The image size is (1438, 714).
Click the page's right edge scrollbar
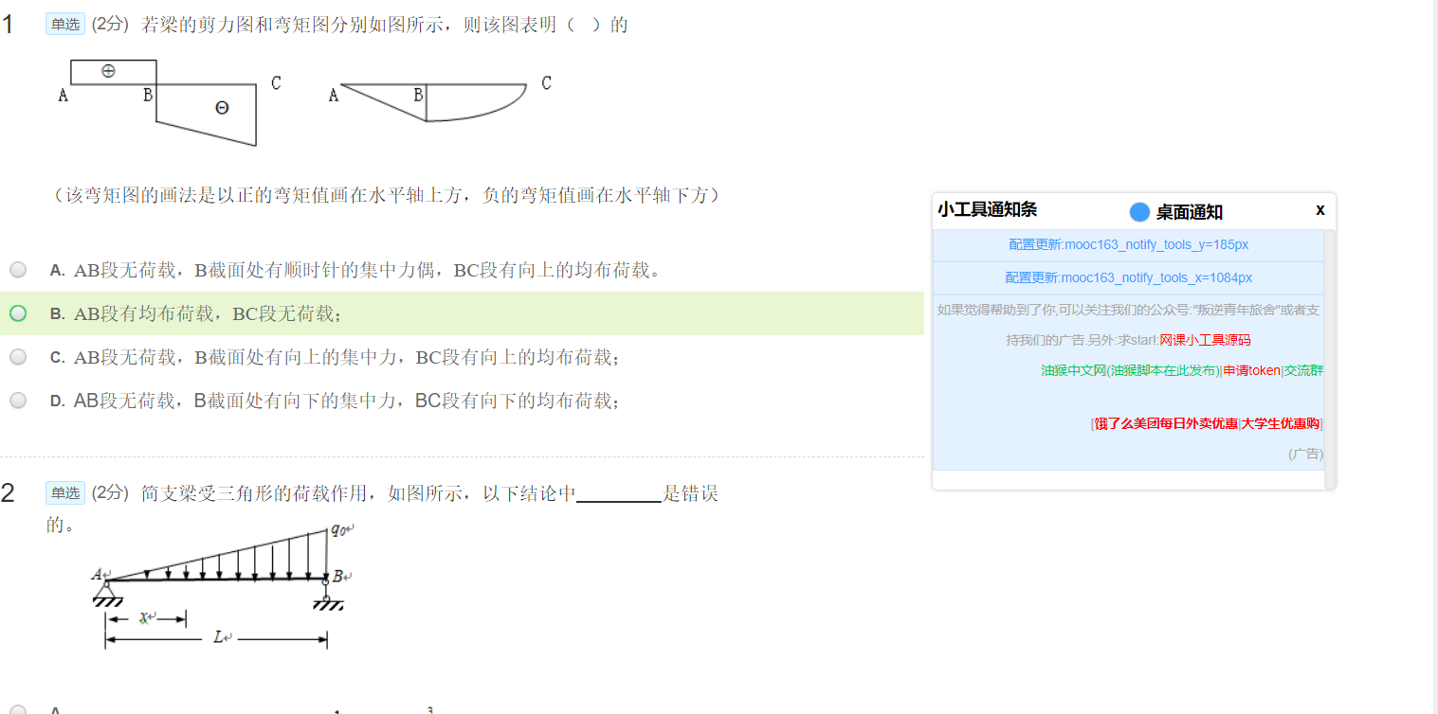click(x=1433, y=357)
